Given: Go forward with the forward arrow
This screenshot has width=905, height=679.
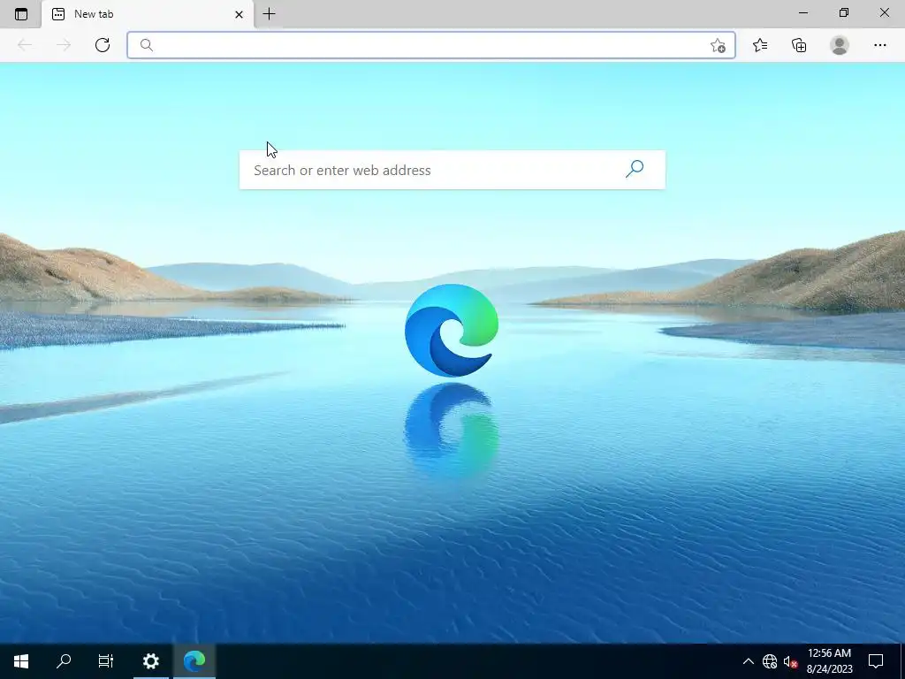Looking at the screenshot, I should pos(64,45).
